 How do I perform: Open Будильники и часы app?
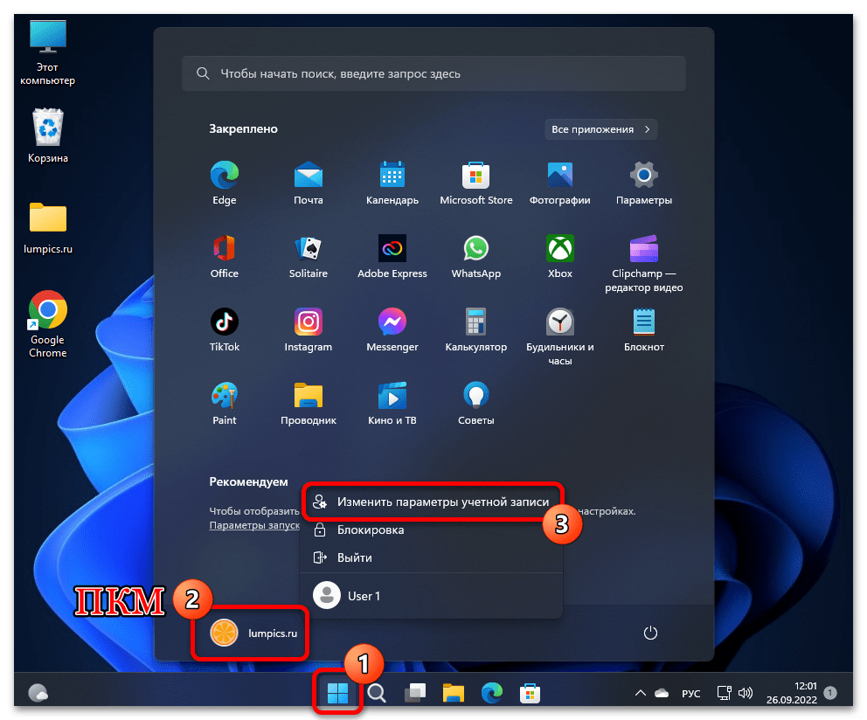click(559, 336)
